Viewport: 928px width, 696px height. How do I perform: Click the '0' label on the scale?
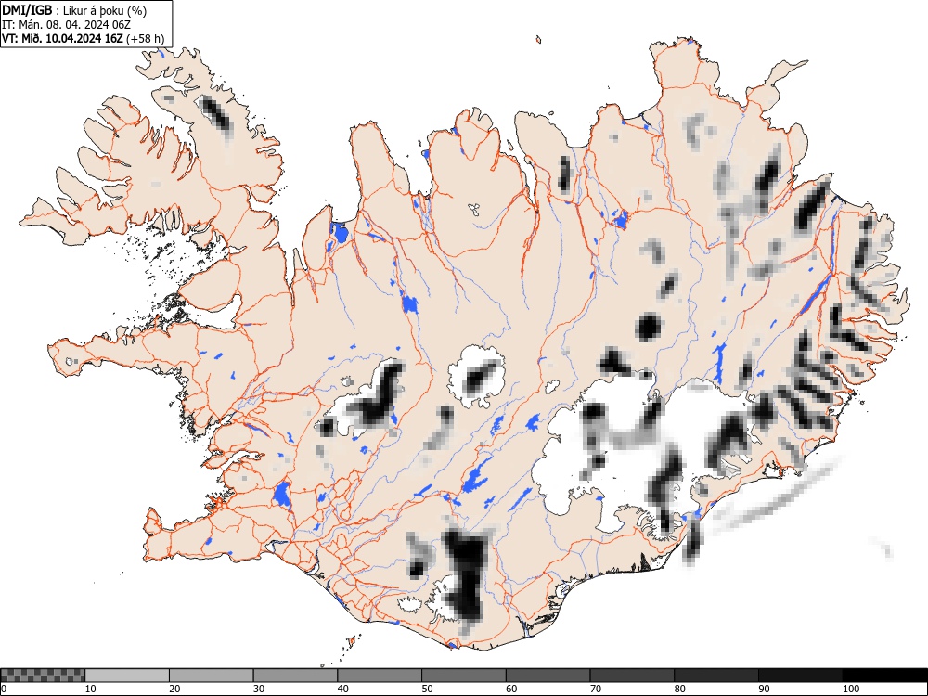[4, 689]
